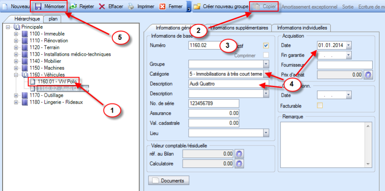Select the 1110 - Rénovation row
The height and width of the screenshot is (191, 385).
tap(49, 41)
